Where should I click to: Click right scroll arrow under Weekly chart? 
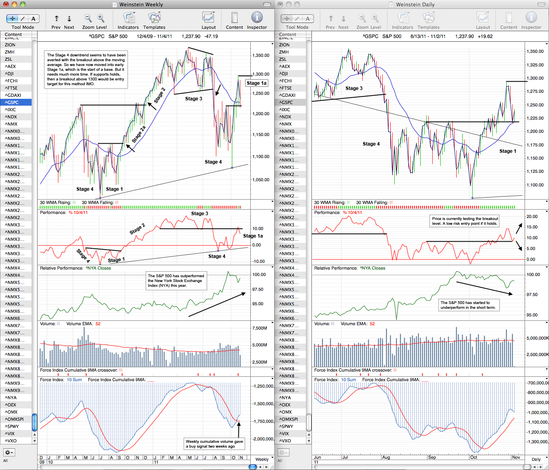click(266, 467)
